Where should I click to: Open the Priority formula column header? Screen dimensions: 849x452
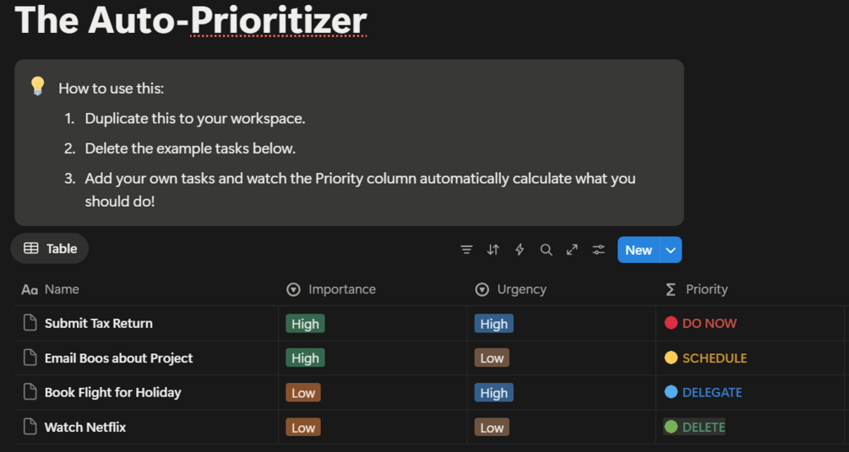pos(706,289)
